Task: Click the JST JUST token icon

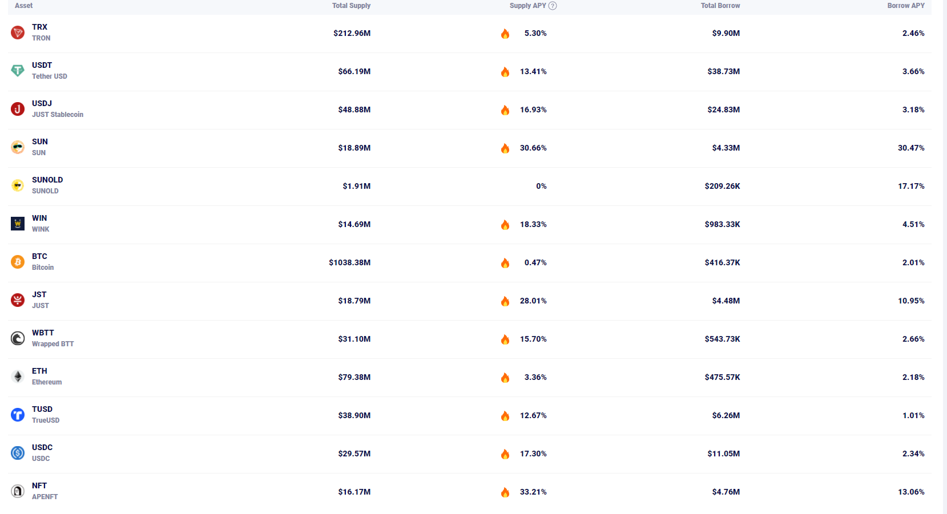Action: pyautogui.click(x=18, y=300)
